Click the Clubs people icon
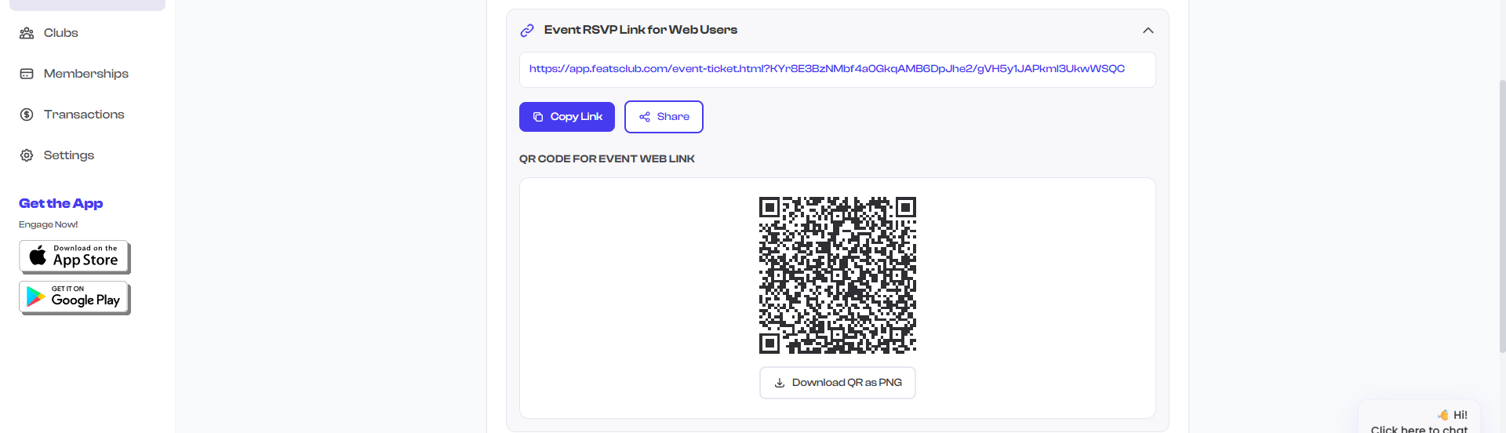 (x=27, y=33)
